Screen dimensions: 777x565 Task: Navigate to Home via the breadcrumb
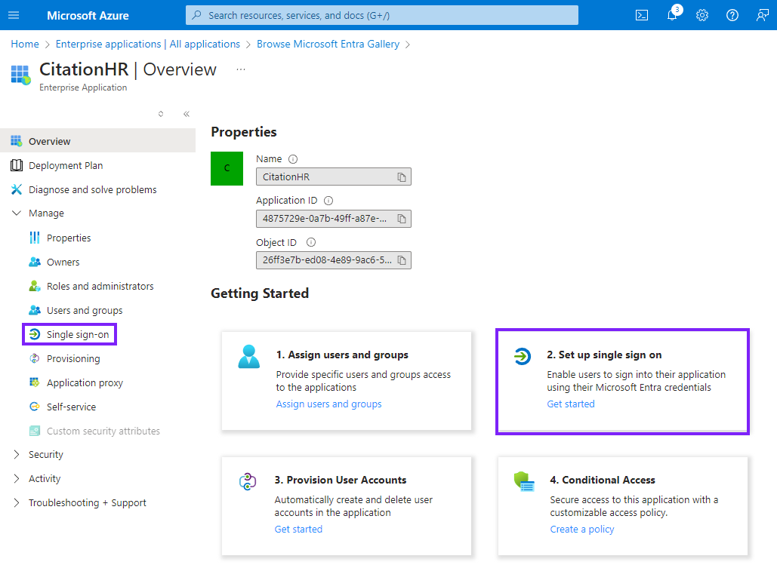click(x=24, y=44)
